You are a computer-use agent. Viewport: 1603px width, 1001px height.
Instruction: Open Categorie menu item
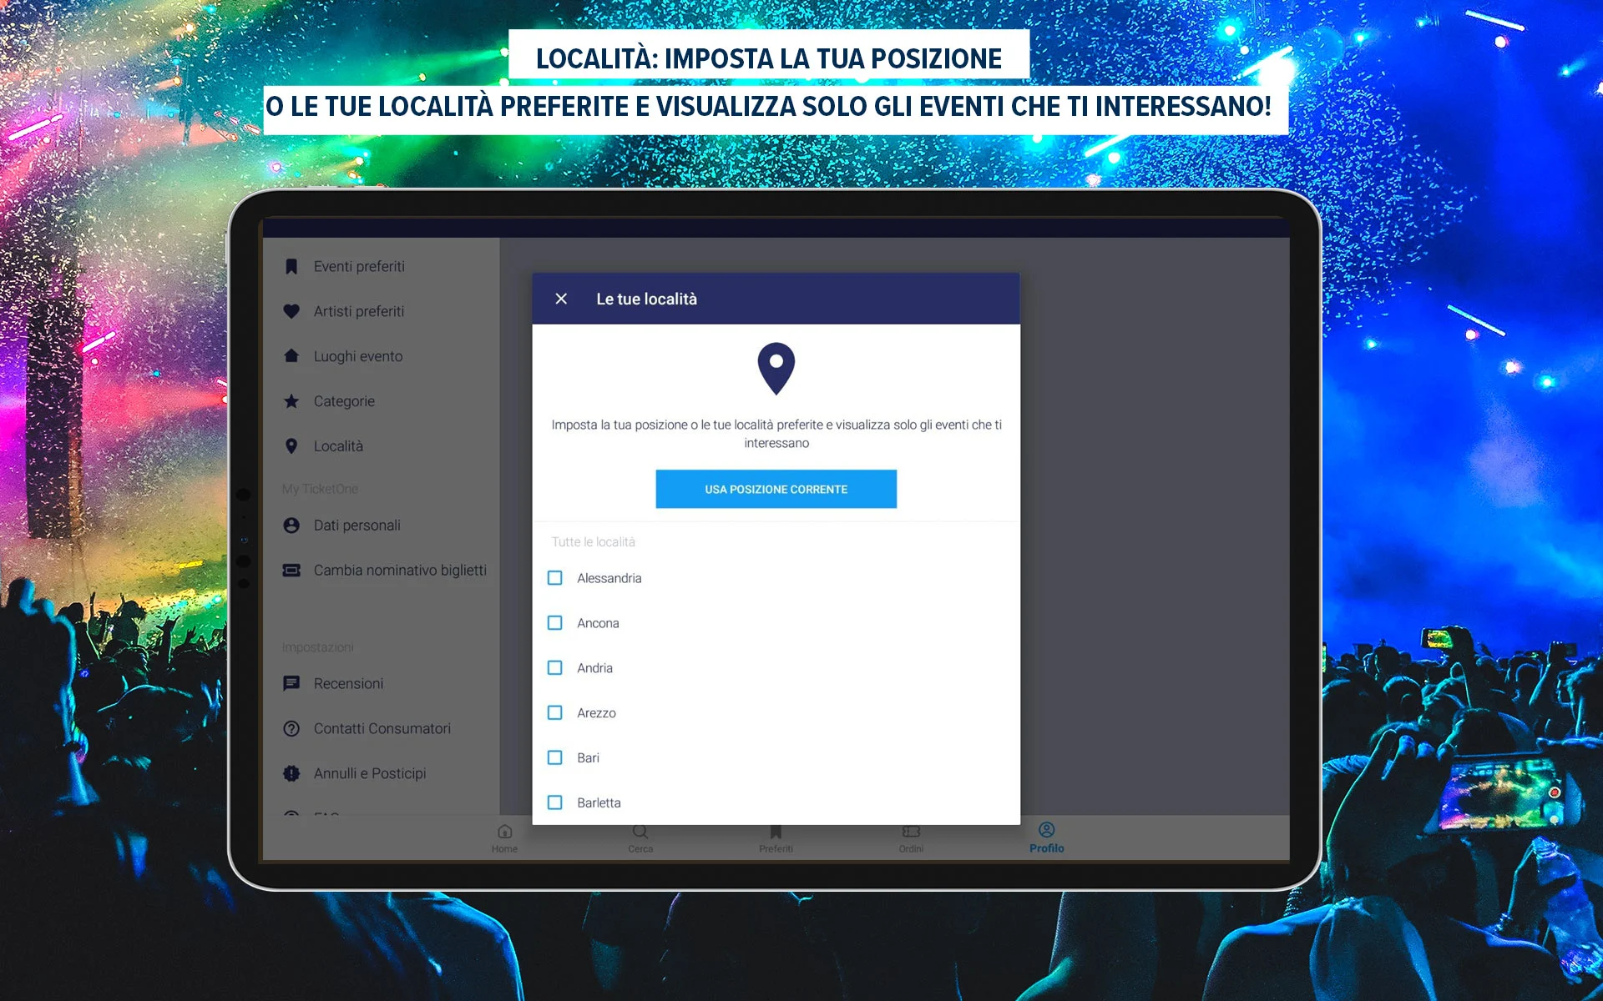click(382, 401)
